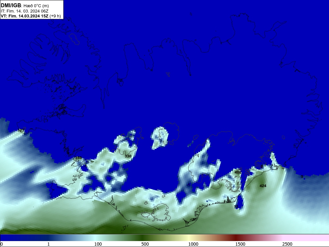Image resolution: width=329 pixels, height=247 pixels.
Task: Click the 355 value label on the map
Action: [79, 158]
